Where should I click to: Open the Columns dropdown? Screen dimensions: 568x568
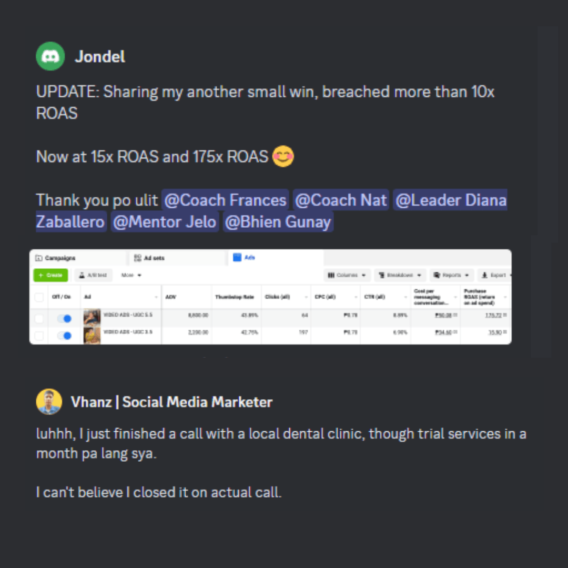pyautogui.click(x=347, y=275)
